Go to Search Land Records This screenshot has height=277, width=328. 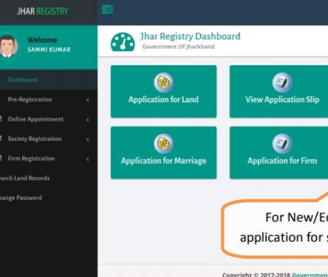pos(48,178)
